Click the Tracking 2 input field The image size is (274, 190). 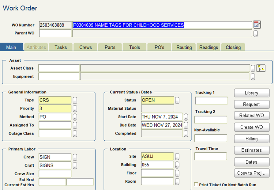click(211, 120)
